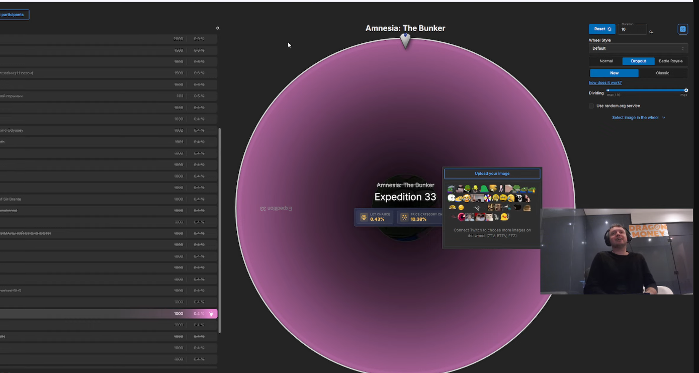The height and width of the screenshot is (373, 699).
Task: Click the Lot Chance target icon
Action: coord(364,217)
